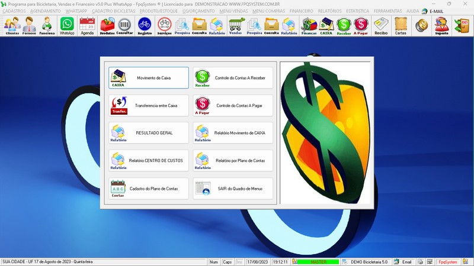Open the bicycle Registro icon
474x266 pixels.
tap(144, 25)
